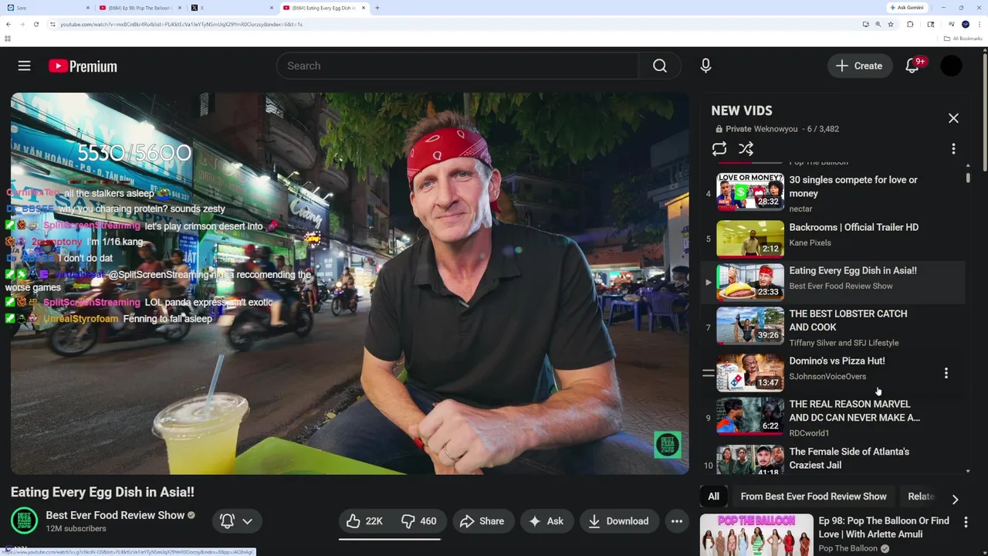This screenshot has width=988, height=556.
Task: Click NEW VIDS playlist title
Action: point(742,110)
